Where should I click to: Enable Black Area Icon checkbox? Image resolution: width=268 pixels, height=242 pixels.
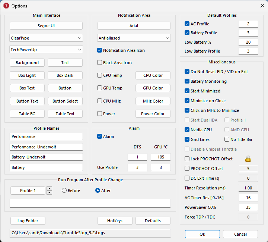pyautogui.click(x=99, y=63)
